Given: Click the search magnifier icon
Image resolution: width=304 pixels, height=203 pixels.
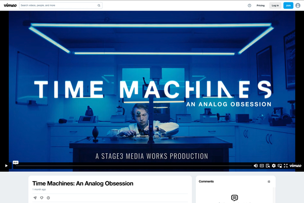Looking at the screenshot, I should [x=99, y=5].
